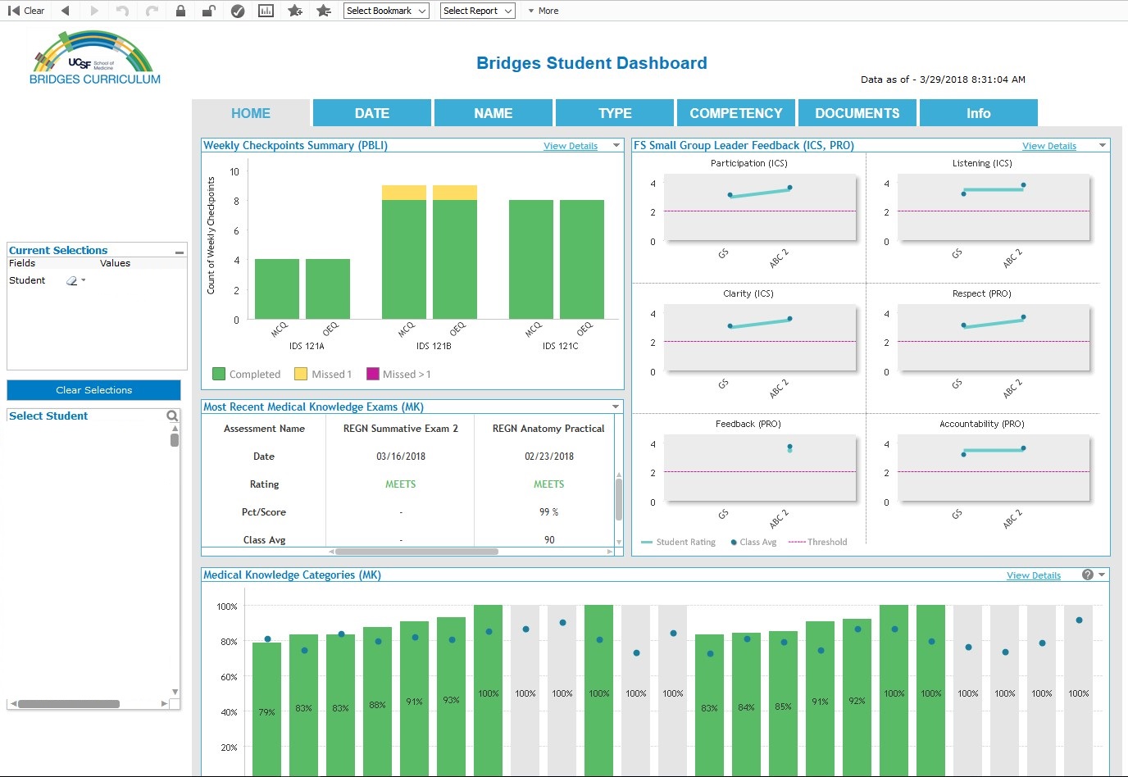
Task: Lock selections with the closed padlock icon
Action: point(180,11)
